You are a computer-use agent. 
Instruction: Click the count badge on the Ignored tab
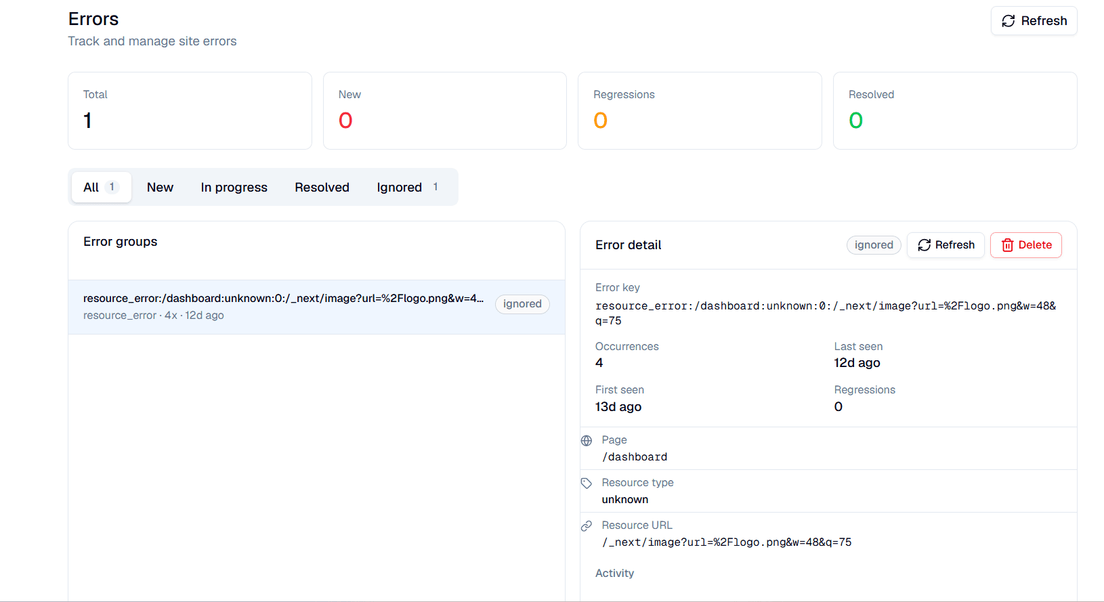point(436,187)
